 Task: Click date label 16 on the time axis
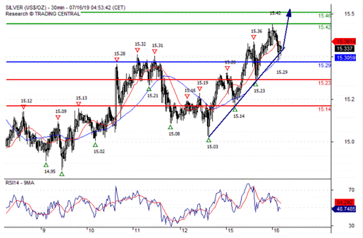pos(276,230)
